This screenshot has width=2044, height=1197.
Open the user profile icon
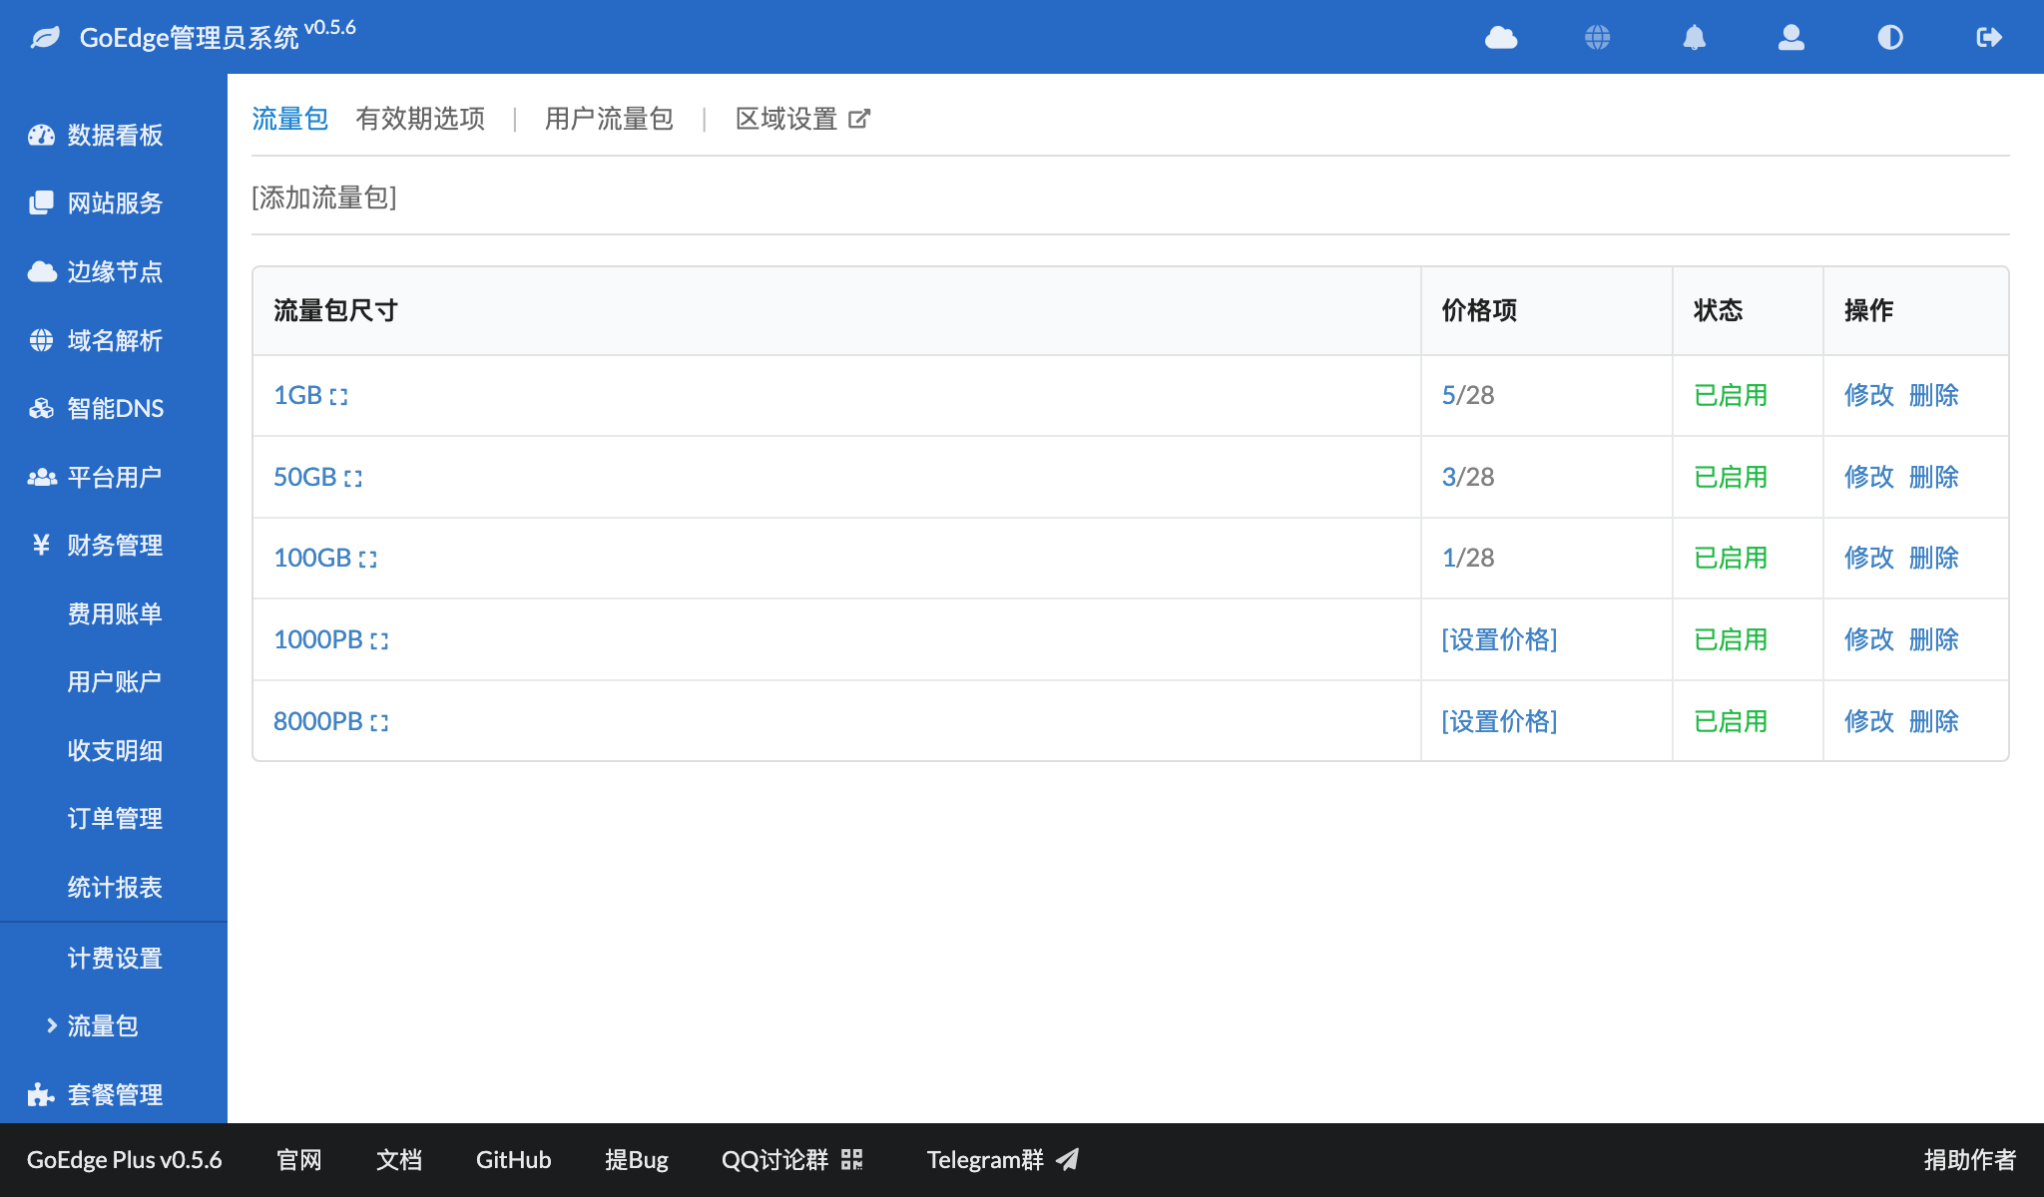pyautogui.click(x=1791, y=38)
